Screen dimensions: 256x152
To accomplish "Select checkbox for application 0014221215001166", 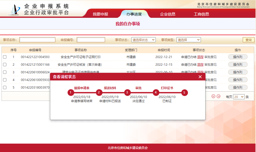I will [5, 65].
